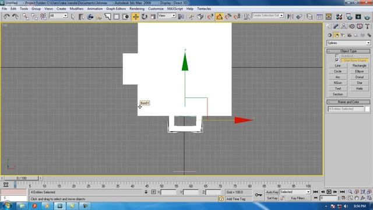This screenshot has height=210, width=373.
Task: Click the Play Animation button
Action: point(329,192)
